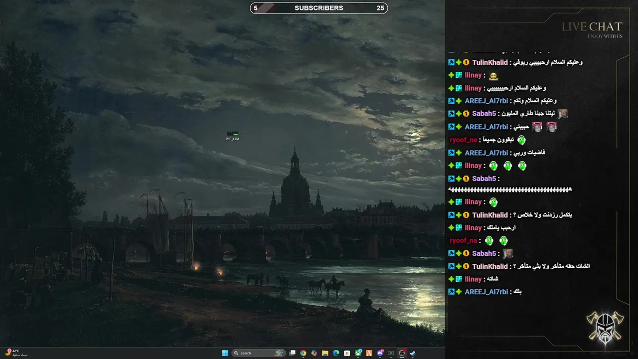638x359 pixels.
Task: Click the LIVE CHAT header title
Action: click(x=592, y=27)
